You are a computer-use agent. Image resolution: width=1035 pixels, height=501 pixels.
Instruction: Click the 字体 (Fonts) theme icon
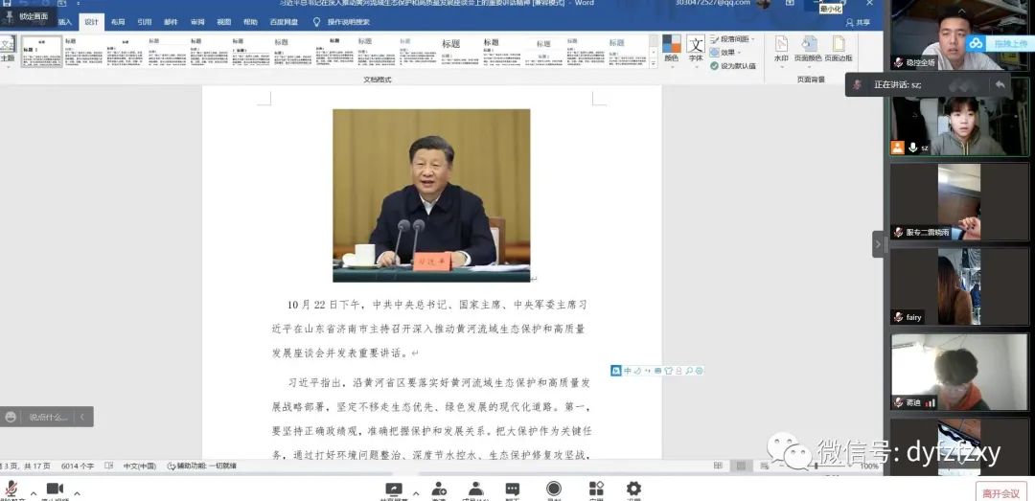[696, 48]
